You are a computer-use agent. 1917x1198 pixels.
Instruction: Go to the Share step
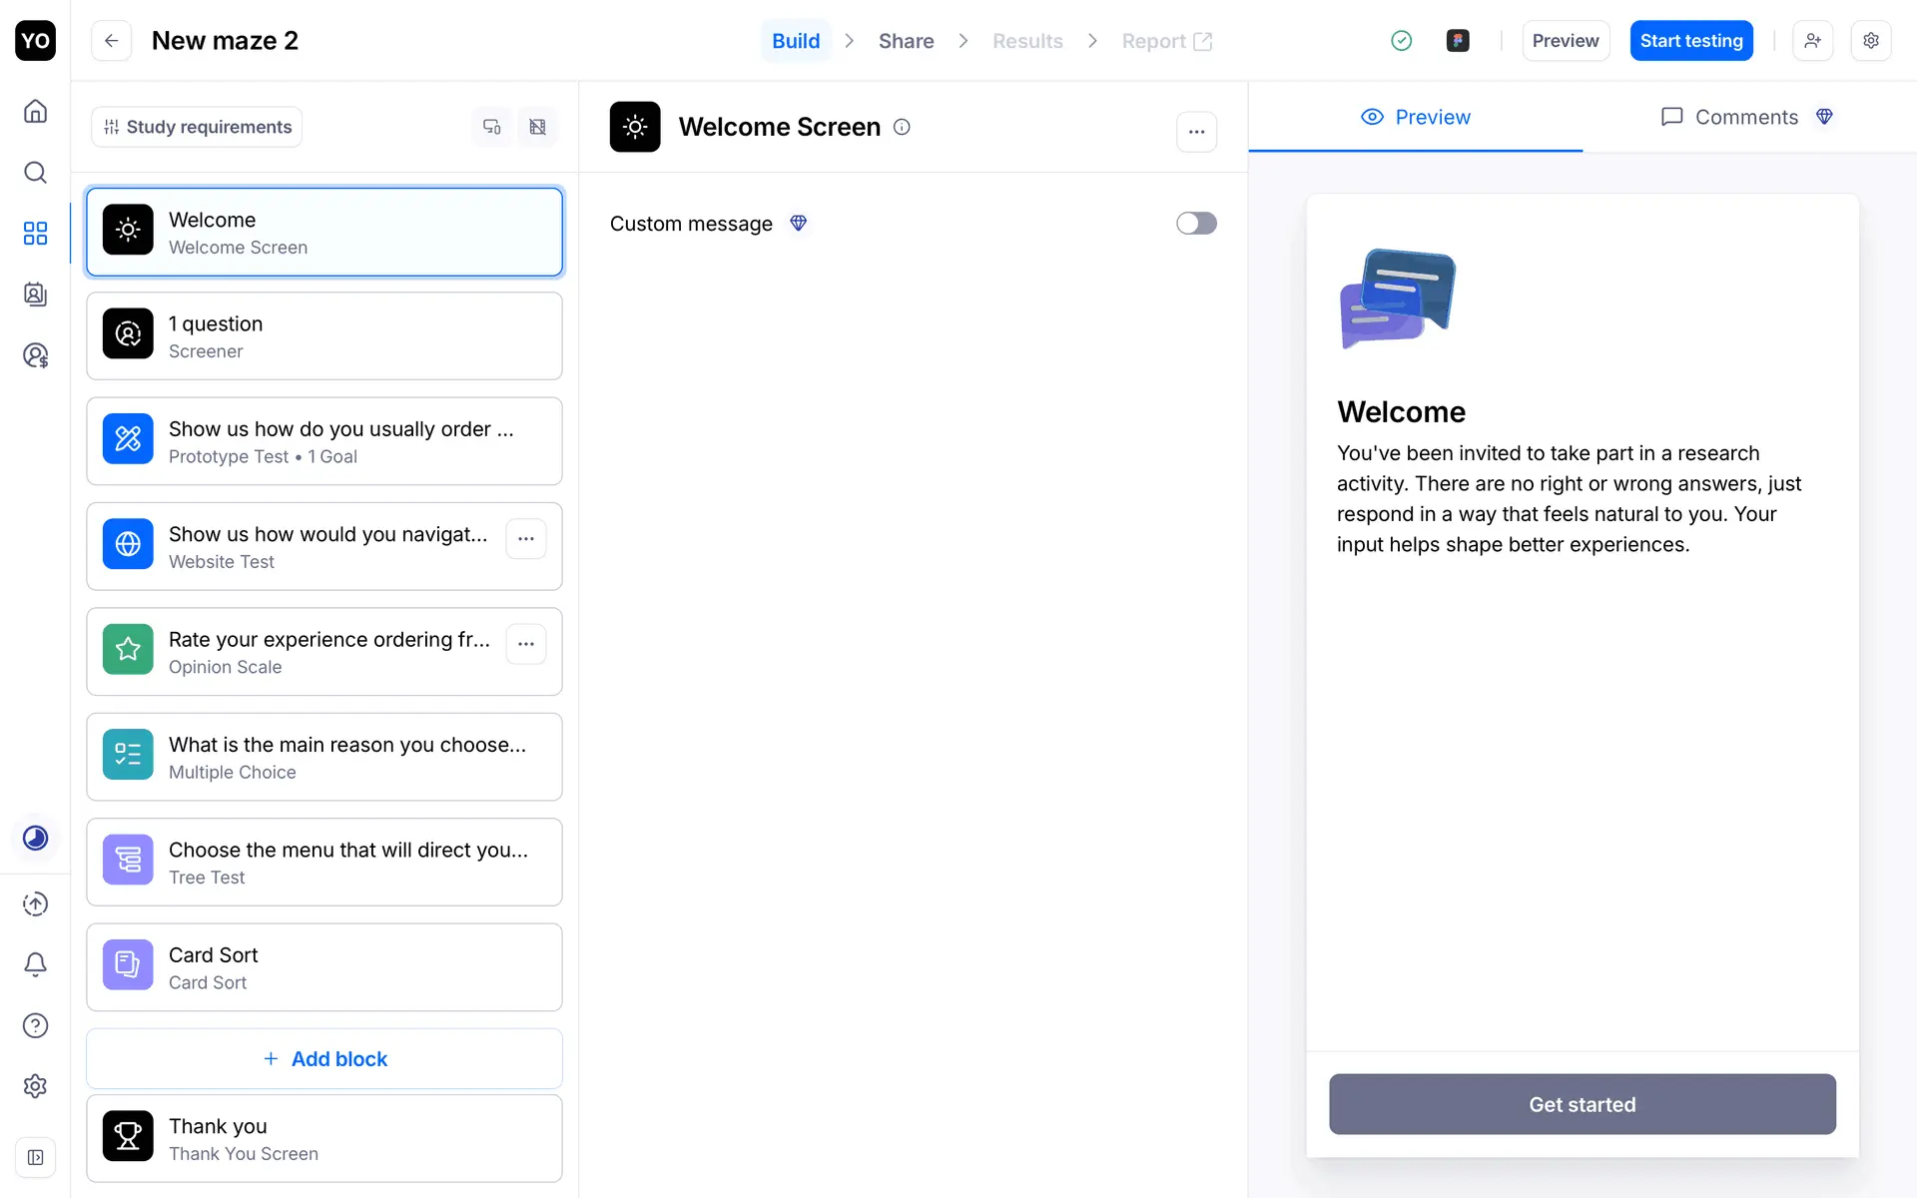click(906, 41)
